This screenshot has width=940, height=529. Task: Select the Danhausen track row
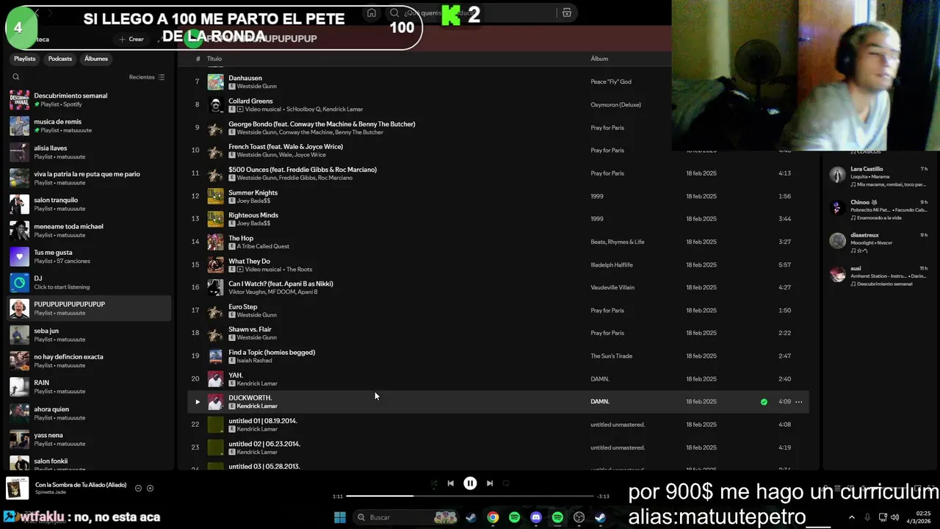coord(499,82)
